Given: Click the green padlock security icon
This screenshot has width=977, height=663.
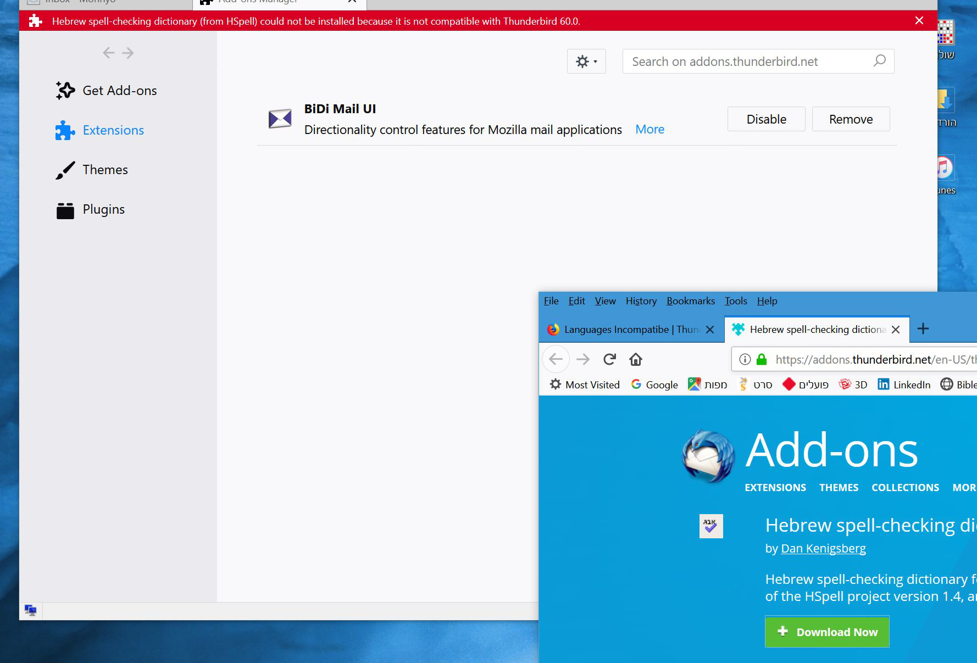Looking at the screenshot, I should point(761,359).
